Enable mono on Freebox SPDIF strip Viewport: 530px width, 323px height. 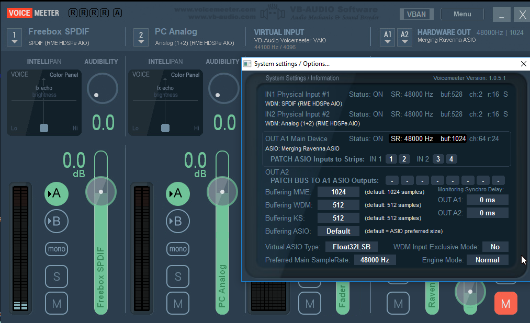click(57, 249)
